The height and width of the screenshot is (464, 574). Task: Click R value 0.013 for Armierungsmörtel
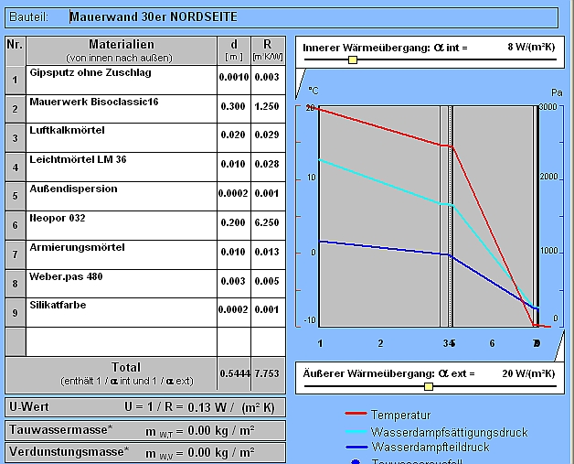(268, 253)
